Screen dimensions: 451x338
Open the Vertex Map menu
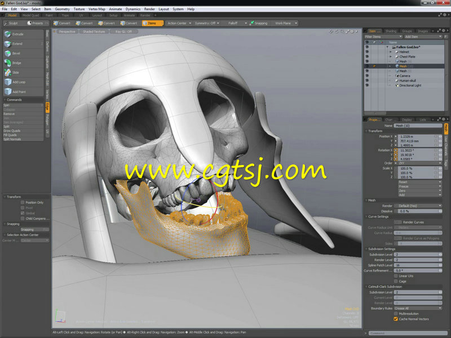(x=96, y=9)
